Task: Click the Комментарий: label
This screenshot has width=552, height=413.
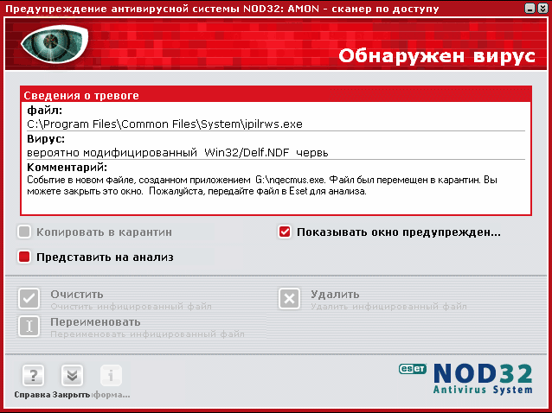Action: tap(67, 167)
